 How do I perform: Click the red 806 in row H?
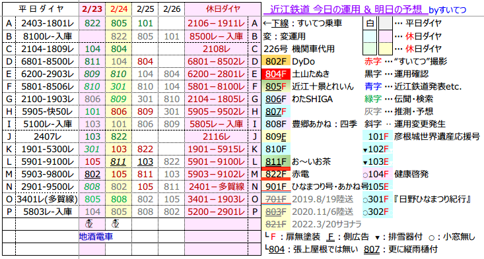[x=119, y=111]
